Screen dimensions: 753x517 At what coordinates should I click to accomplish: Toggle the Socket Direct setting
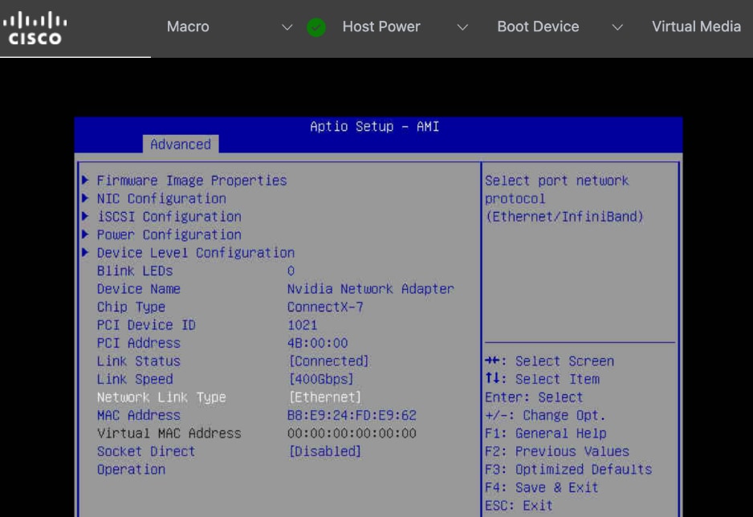click(325, 451)
